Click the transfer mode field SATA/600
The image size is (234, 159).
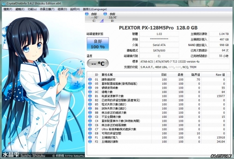[x=159, y=50]
